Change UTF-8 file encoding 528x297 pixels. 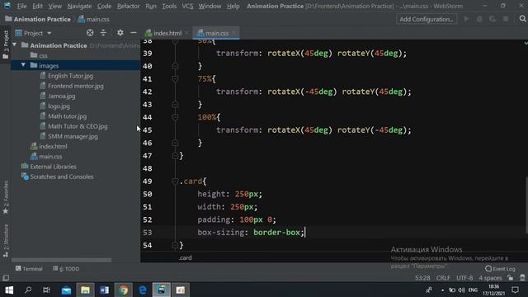tap(464, 278)
